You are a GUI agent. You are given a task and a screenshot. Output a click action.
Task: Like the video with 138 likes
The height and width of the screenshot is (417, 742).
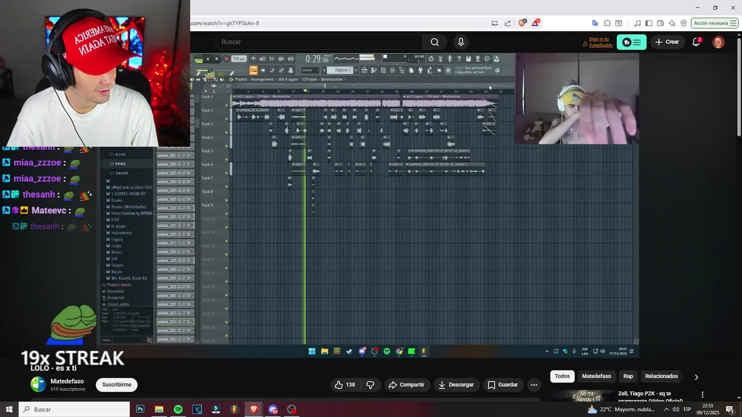coord(345,385)
